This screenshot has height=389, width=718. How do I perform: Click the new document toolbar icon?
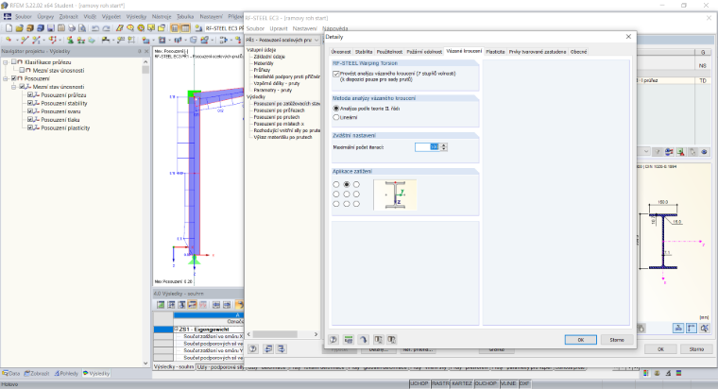point(9,28)
